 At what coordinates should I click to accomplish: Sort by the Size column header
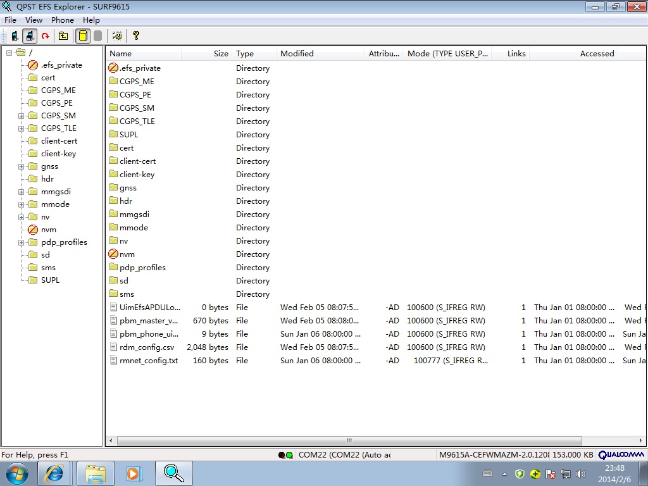click(207, 54)
